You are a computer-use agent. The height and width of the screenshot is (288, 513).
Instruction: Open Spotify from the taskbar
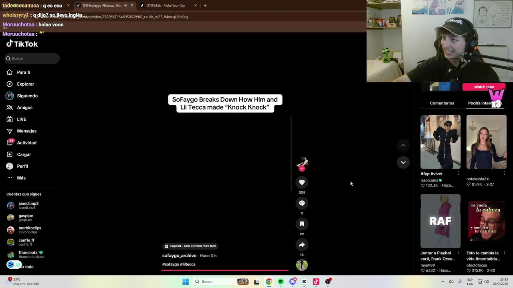281,282
